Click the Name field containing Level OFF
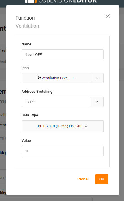Screen dimensions: 124x201 point(63,54)
